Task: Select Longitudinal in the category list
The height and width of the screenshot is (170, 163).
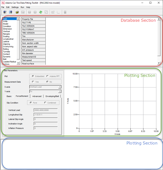Action: (x=8, y=39)
